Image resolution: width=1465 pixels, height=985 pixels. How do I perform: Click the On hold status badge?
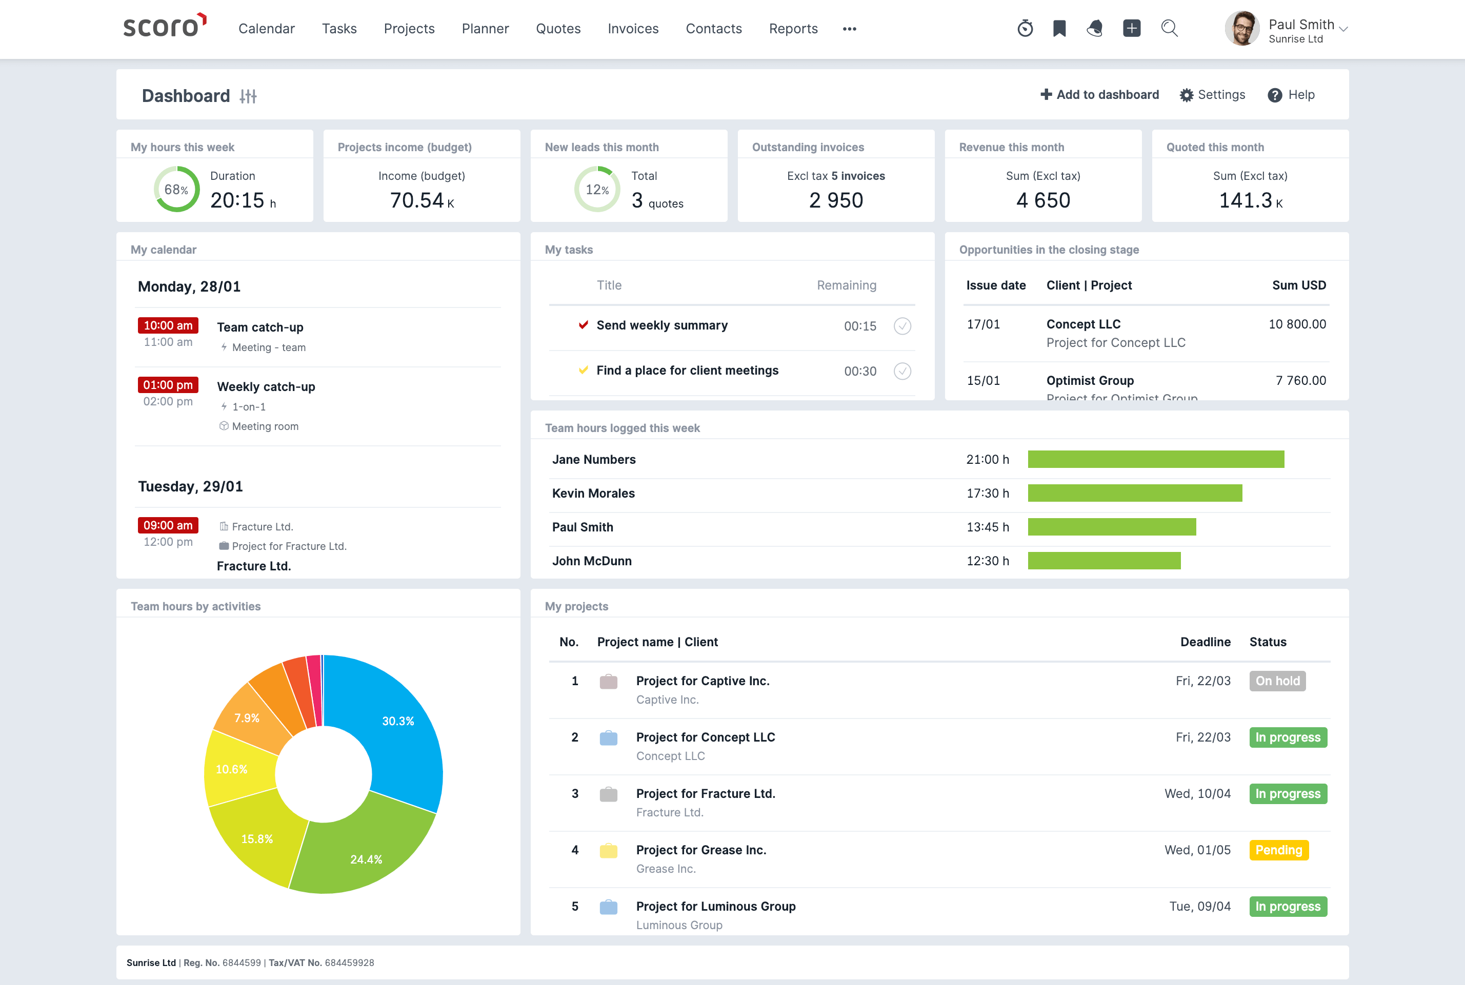[1277, 681]
